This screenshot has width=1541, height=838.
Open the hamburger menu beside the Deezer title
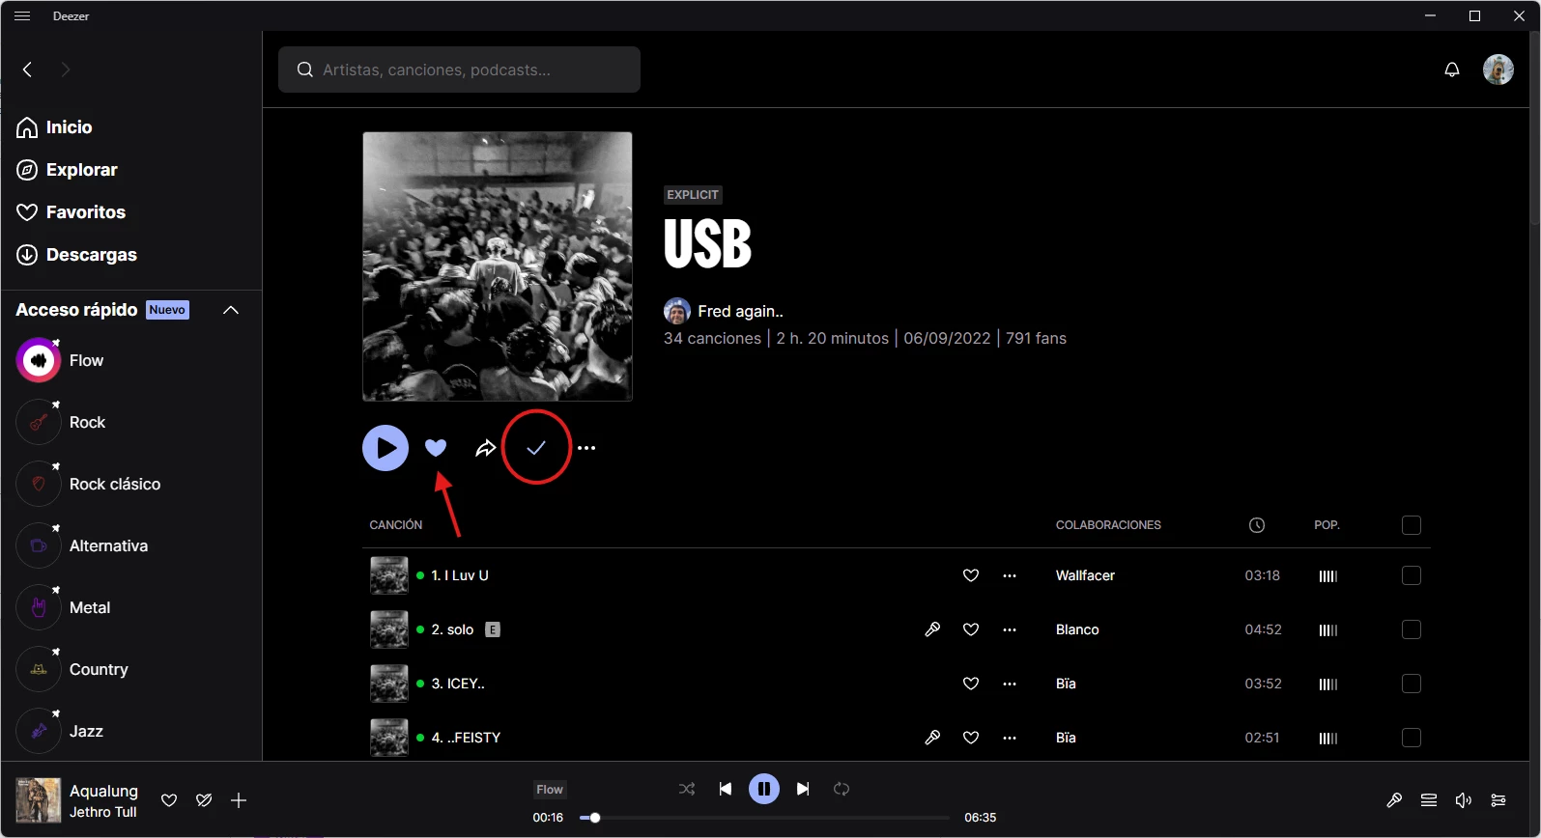point(22,15)
